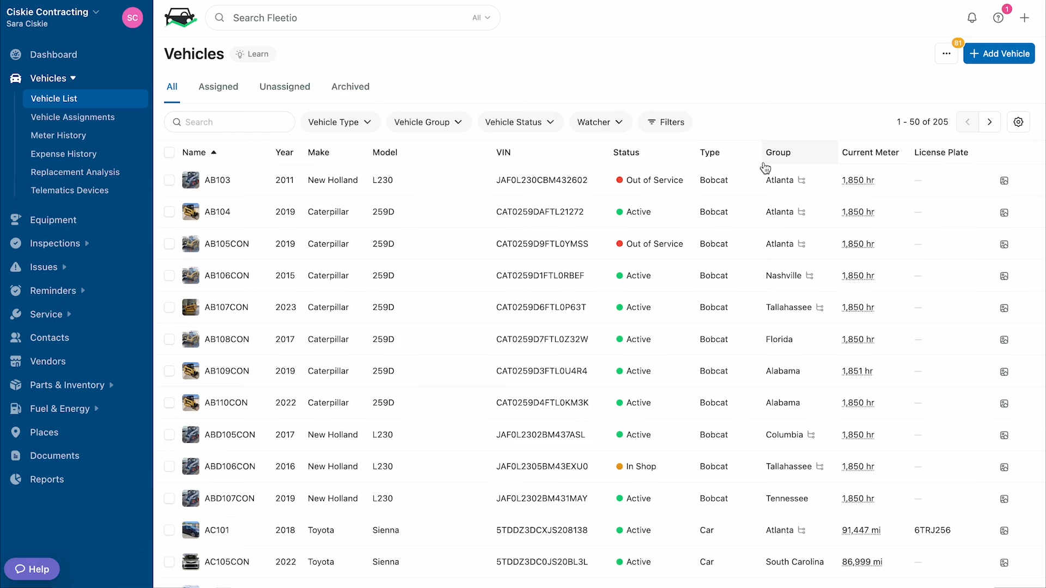Screen dimensions: 1046x588
Task: Tick the checkbox for AB104
Action: (169, 212)
